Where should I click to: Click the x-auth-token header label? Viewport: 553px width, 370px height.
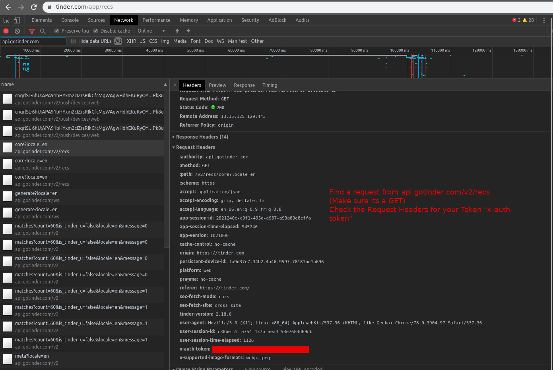[x=195, y=349]
